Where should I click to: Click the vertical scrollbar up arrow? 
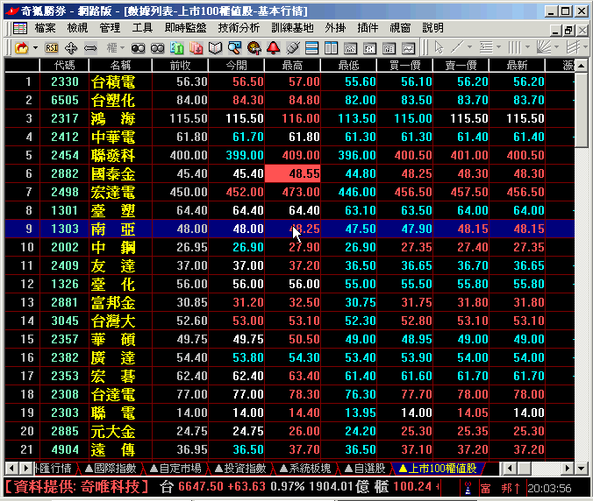pyautogui.click(x=582, y=66)
